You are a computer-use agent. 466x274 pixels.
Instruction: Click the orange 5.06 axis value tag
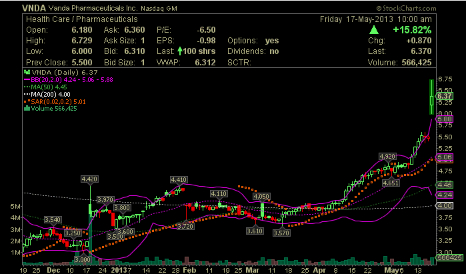pos(445,157)
